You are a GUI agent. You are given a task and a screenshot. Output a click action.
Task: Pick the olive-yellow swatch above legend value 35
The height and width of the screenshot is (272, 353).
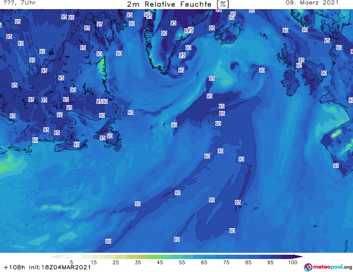143,257
